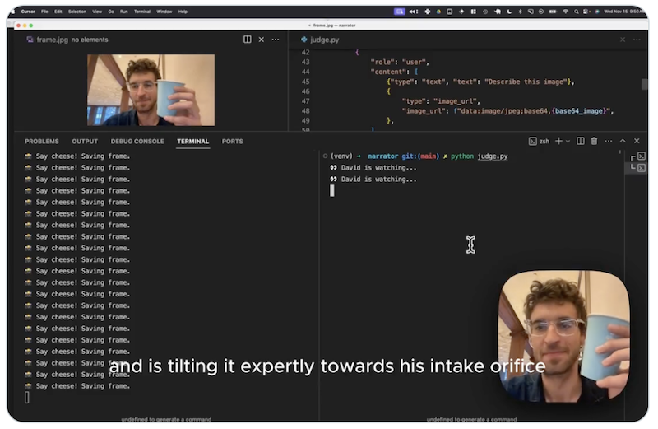
Task: Click the date and time in menu bar
Action: click(623, 12)
